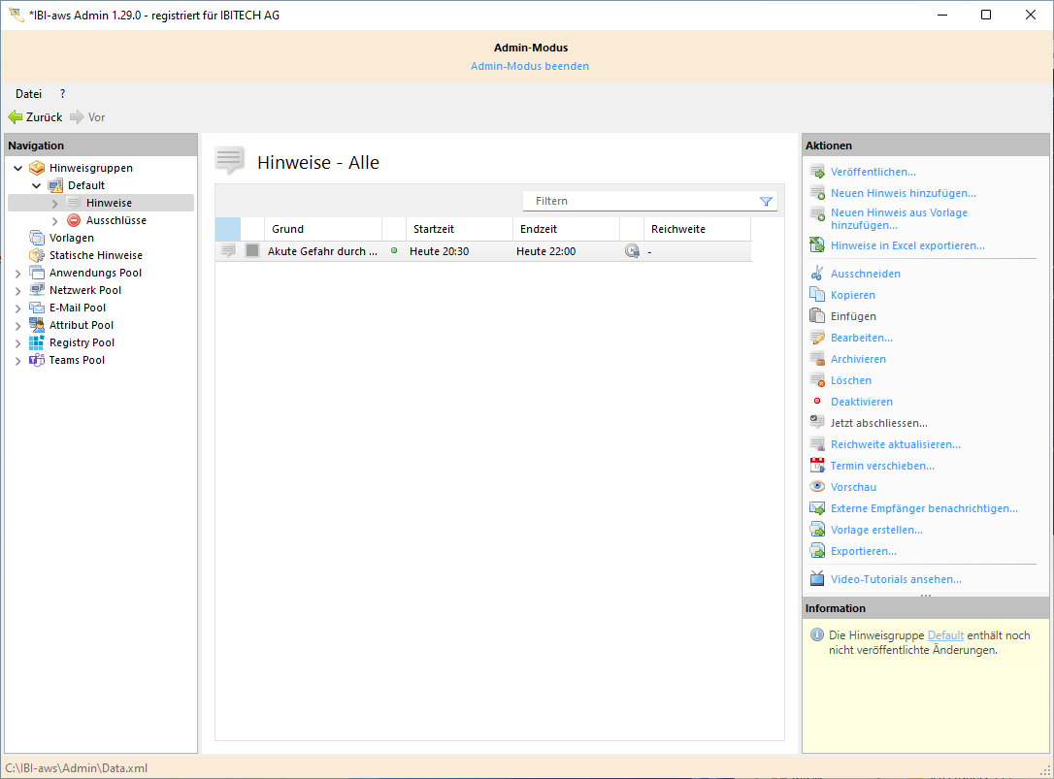Click into the Filtern input field
1054x779 pixels.
pos(641,201)
